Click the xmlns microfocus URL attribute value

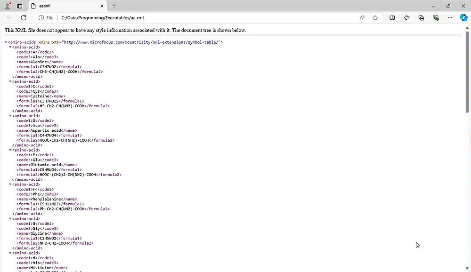141,42
